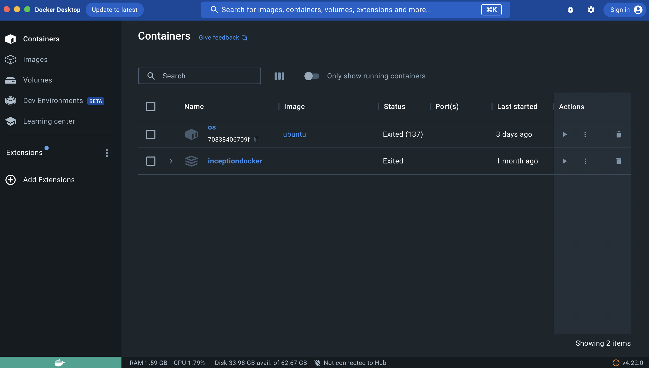This screenshot has width=649, height=368.
Task: Expand the inceptiondocker compose stack
Action: (x=171, y=161)
